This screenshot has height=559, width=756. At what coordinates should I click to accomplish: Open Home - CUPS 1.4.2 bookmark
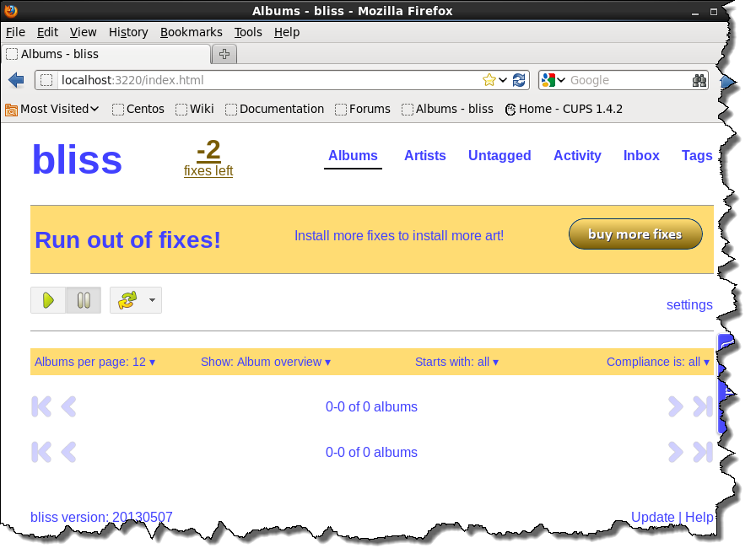(x=564, y=110)
